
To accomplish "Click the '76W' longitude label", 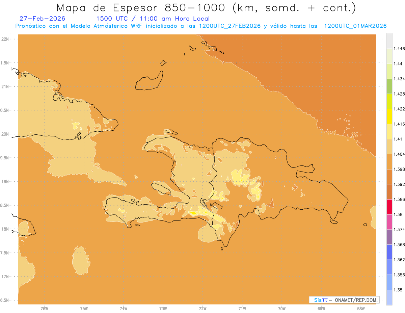I will 44,309.
